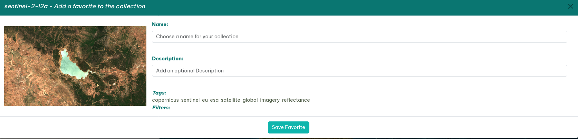Click the collection Name input field
Image resolution: width=578 pixels, height=139 pixels.
(359, 37)
